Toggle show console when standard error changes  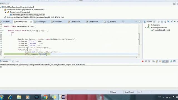tap(167, 61)
